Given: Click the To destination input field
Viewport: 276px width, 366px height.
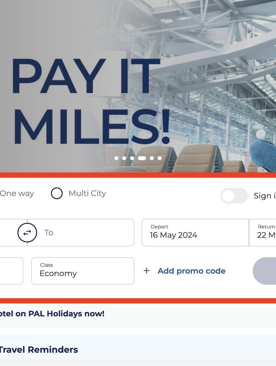Looking at the screenshot, I should pos(85,232).
